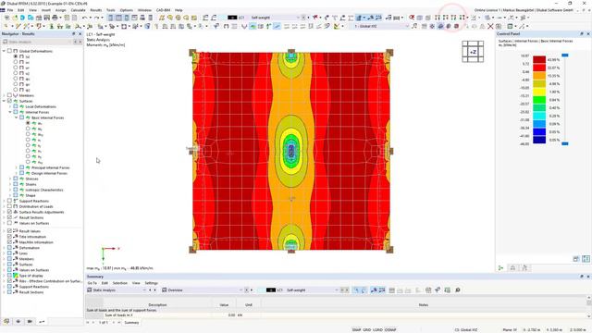This screenshot has width=592, height=333.
Task: Click the red cancel-selection icon in top toolbar
Action: click(x=412, y=18)
